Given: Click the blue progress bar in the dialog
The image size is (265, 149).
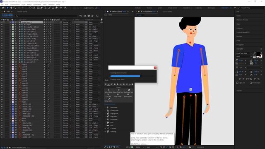Looking at the screenshot, I should point(125,76).
